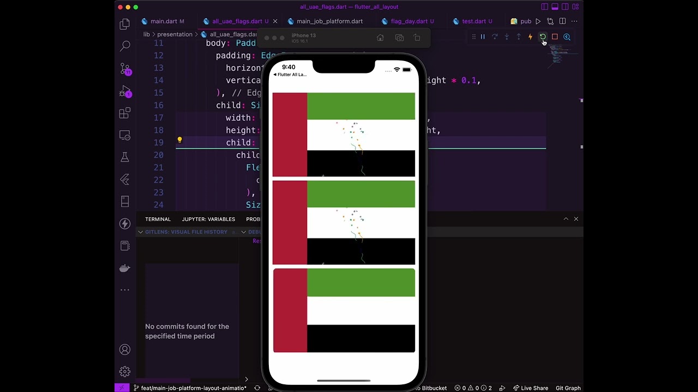Switch to the main_job_platform.dart tab

(329, 21)
